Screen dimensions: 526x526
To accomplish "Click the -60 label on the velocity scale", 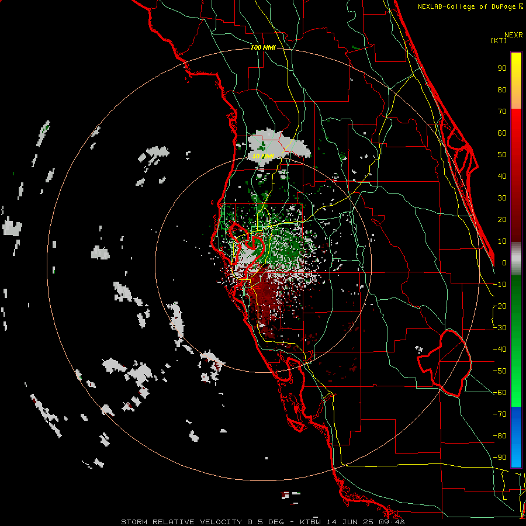I will 500,392.
